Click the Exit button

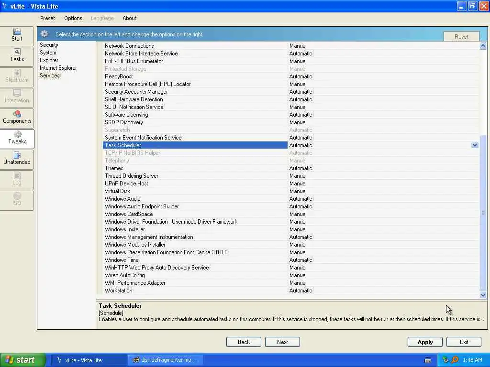[464, 342]
